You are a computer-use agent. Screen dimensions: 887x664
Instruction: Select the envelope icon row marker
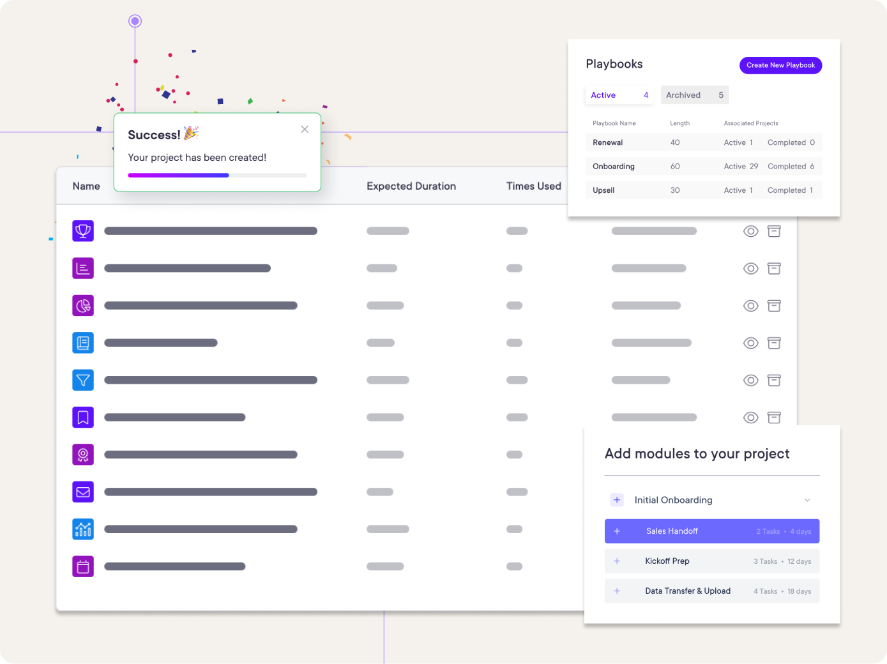click(x=83, y=492)
